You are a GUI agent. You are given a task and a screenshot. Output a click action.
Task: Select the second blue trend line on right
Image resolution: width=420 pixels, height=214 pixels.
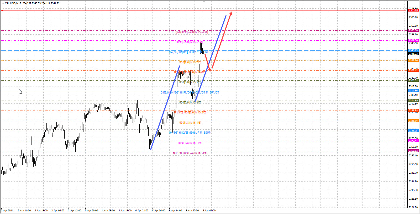211,59
